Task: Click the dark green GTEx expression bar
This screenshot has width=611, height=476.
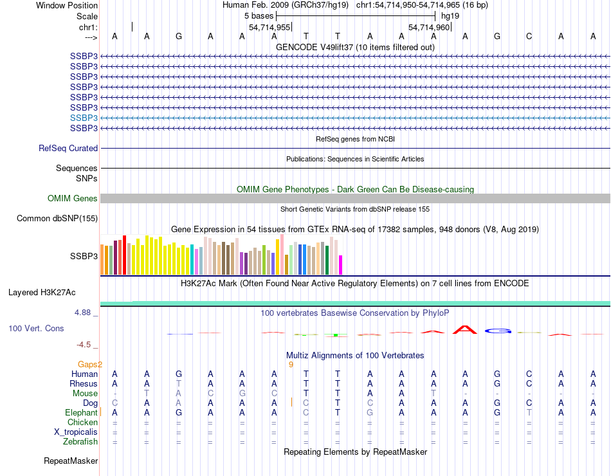Action: (x=327, y=260)
